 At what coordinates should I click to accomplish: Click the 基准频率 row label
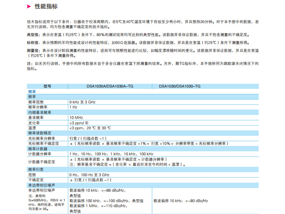[x=36, y=117]
